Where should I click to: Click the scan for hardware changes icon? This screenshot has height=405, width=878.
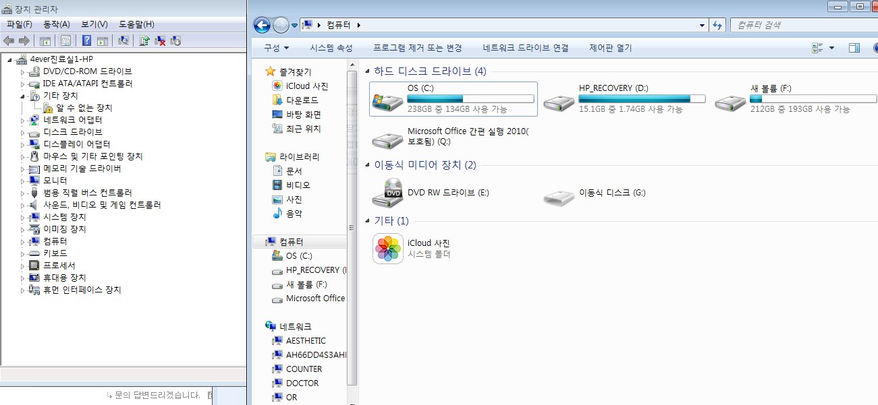pos(124,40)
